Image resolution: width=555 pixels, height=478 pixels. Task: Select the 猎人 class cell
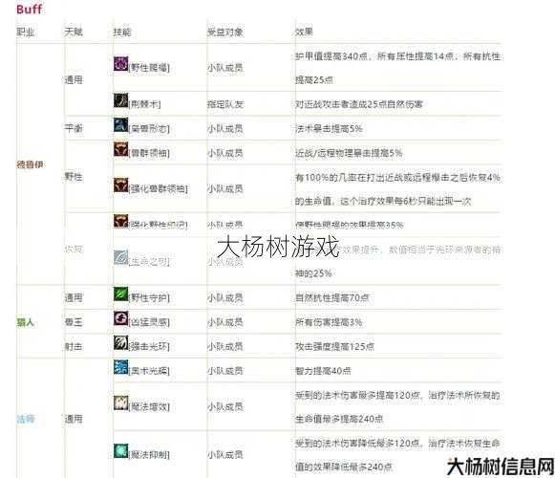click(25, 322)
